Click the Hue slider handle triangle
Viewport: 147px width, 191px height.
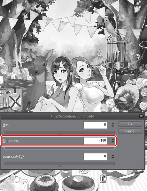[60, 134]
